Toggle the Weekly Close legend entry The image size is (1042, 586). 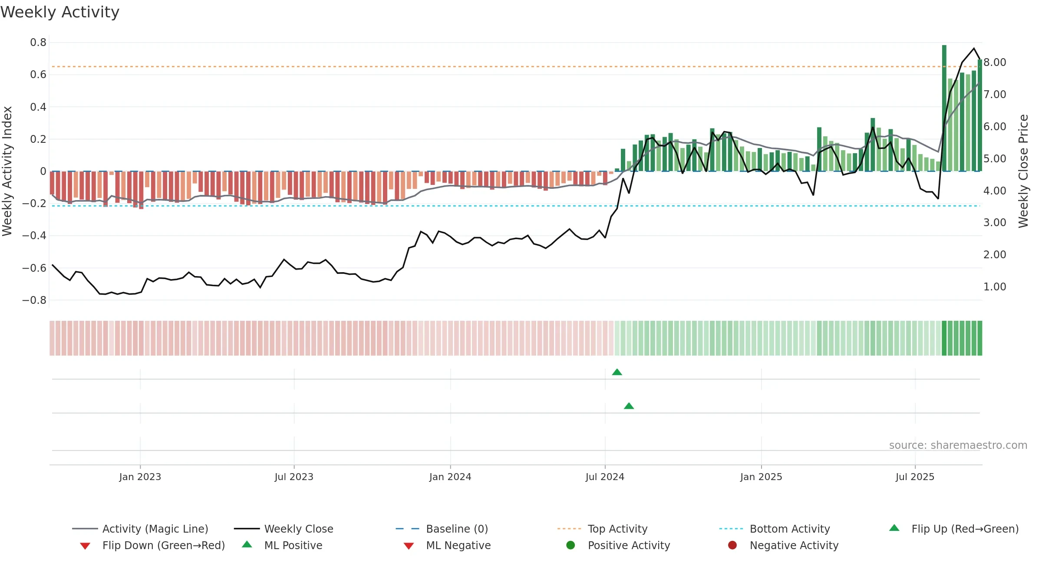point(284,529)
